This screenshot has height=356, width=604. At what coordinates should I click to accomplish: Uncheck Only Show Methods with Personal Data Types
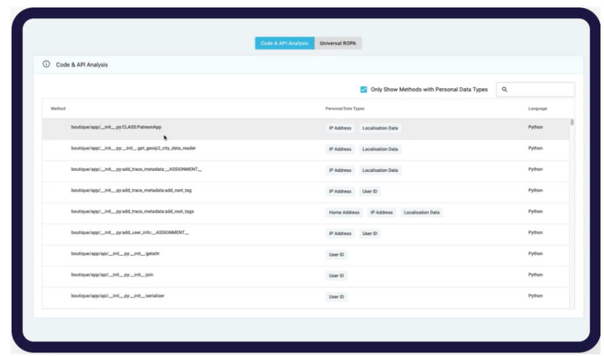point(364,89)
